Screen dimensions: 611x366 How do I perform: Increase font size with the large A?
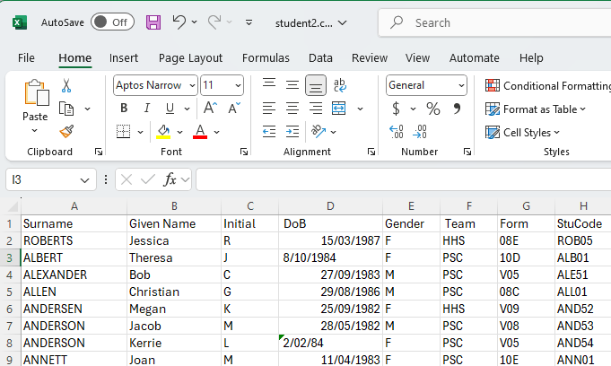point(211,108)
